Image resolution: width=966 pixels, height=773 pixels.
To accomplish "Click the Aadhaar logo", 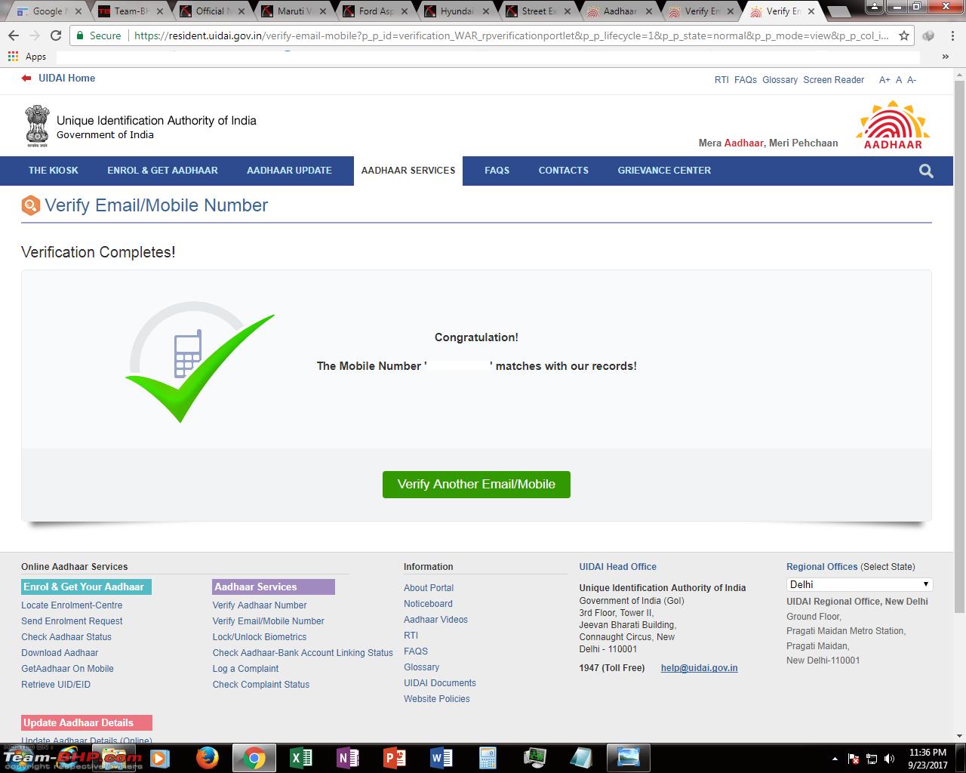I will click(x=893, y=125).
